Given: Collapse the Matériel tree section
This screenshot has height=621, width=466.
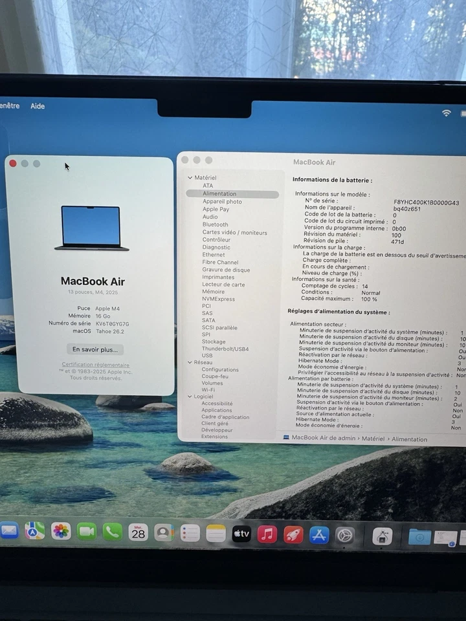Looking at the screenshot, I should [x=190, y=178].
